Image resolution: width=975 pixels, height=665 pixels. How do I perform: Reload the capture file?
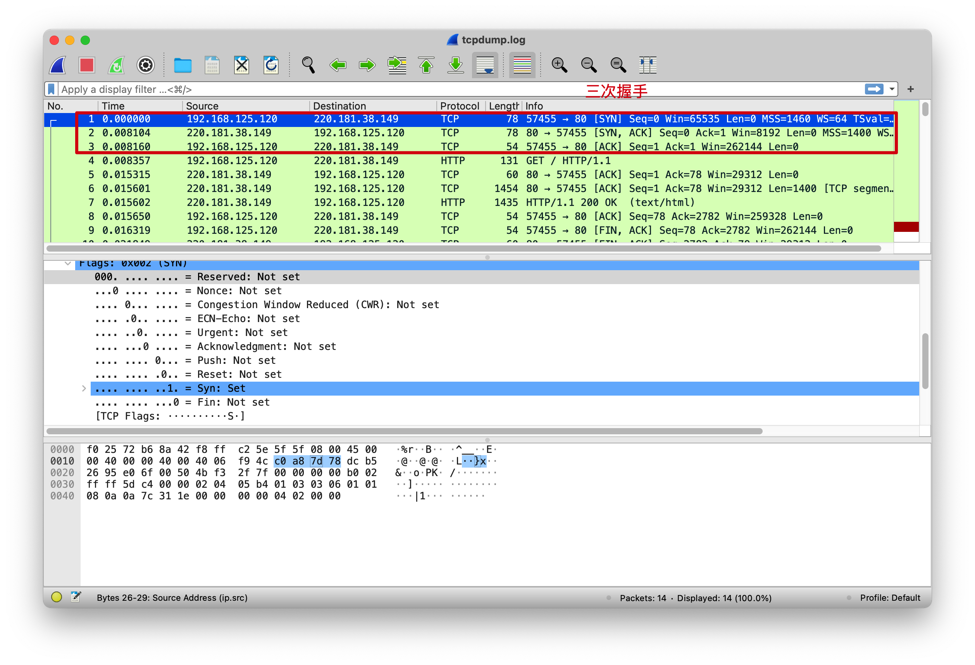(x=271, y=65)
